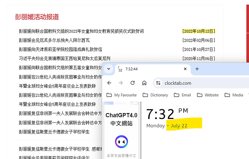
Task: Open the browser home page
Action: tap(144, 83)
